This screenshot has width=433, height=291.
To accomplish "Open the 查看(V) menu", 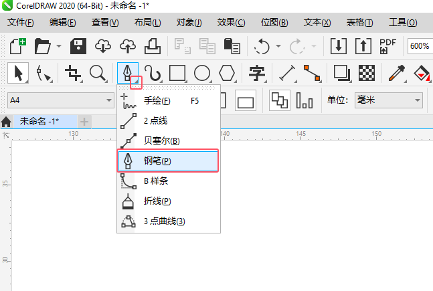I will (x=105, y=22).
